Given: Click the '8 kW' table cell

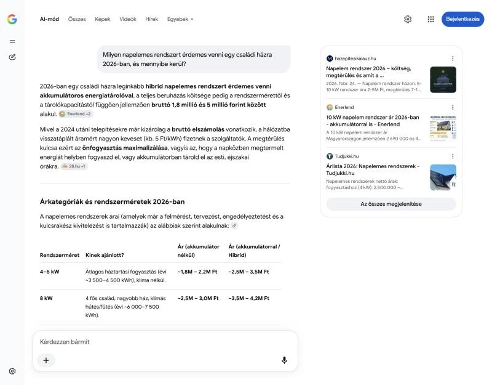Looking at the screenshot, I should 46,298.
